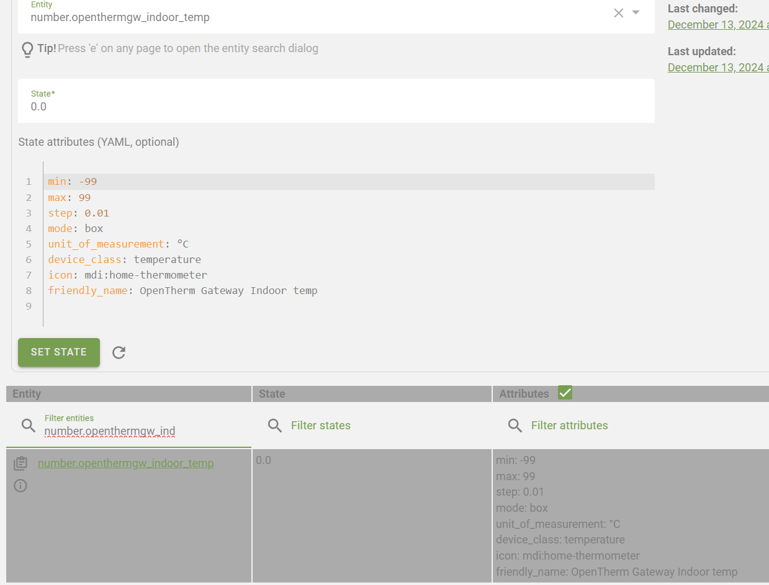Click the refresh entity state icon
The width and height of the screenshot is (769, 585).
click(119, 352)
